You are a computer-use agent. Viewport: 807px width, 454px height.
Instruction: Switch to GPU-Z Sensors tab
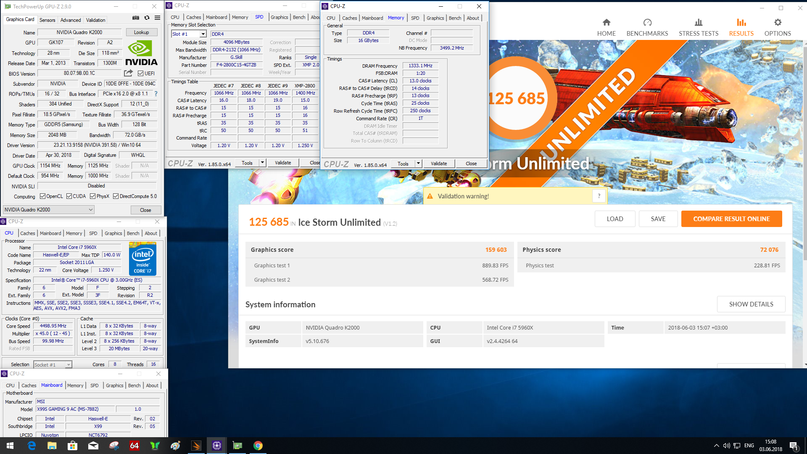[x=47, y=20]
